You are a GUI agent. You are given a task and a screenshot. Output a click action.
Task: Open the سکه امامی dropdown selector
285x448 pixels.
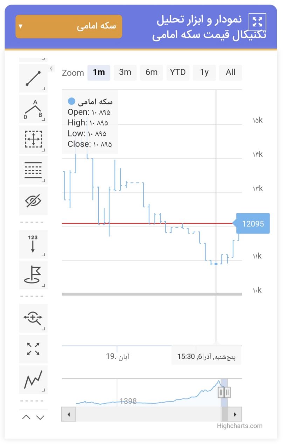(x=69, y=27)
